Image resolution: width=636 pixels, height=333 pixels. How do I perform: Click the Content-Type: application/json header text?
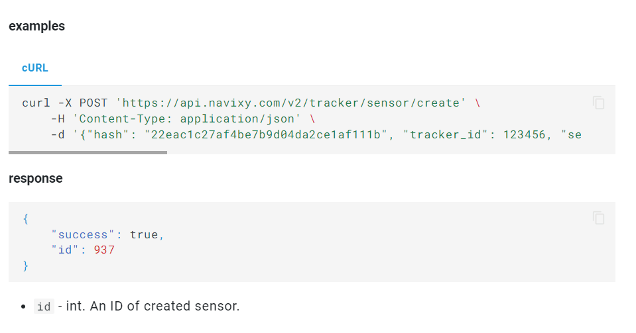tap(186, 119)
